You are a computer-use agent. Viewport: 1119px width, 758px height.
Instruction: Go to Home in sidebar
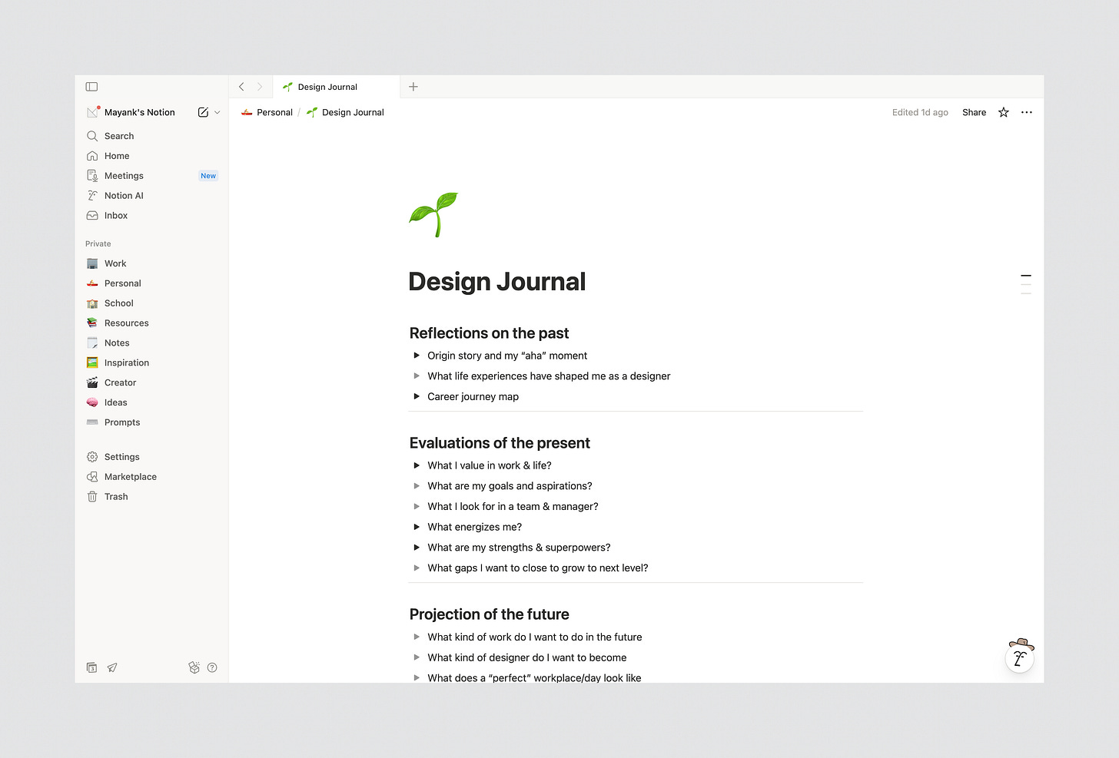pos(152,156)
